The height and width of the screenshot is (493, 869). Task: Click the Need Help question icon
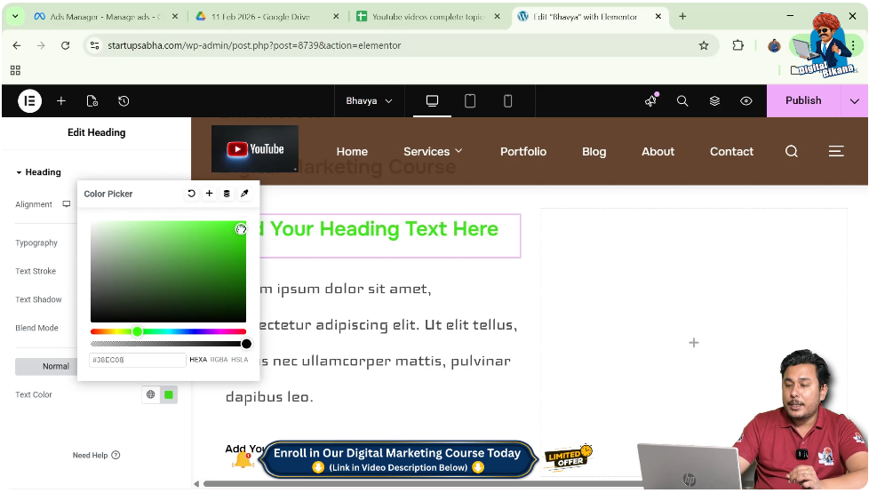click(116, 455)
